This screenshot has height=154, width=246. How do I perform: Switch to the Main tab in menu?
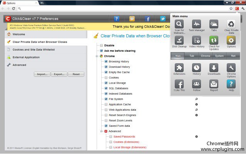pos(178,56)
